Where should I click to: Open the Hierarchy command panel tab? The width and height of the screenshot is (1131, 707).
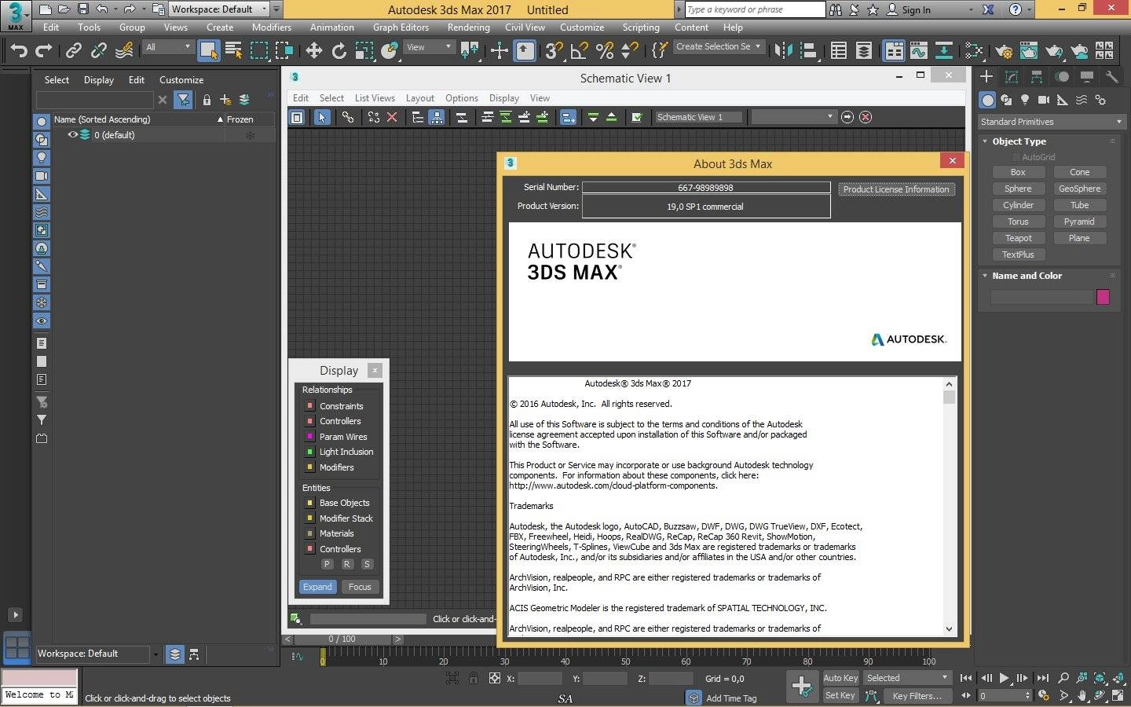1037,77
